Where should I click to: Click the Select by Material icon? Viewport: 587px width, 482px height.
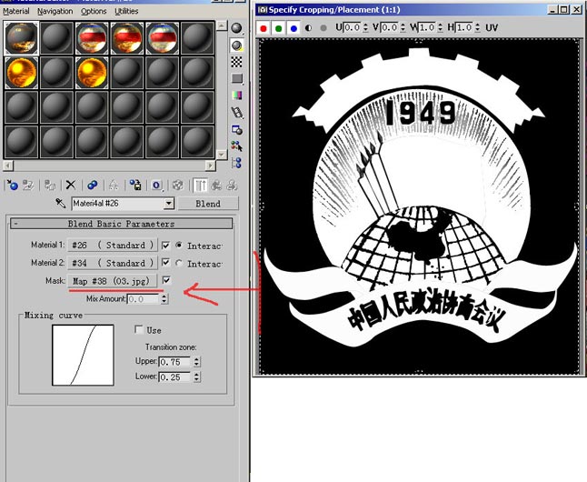coord(236,146)
